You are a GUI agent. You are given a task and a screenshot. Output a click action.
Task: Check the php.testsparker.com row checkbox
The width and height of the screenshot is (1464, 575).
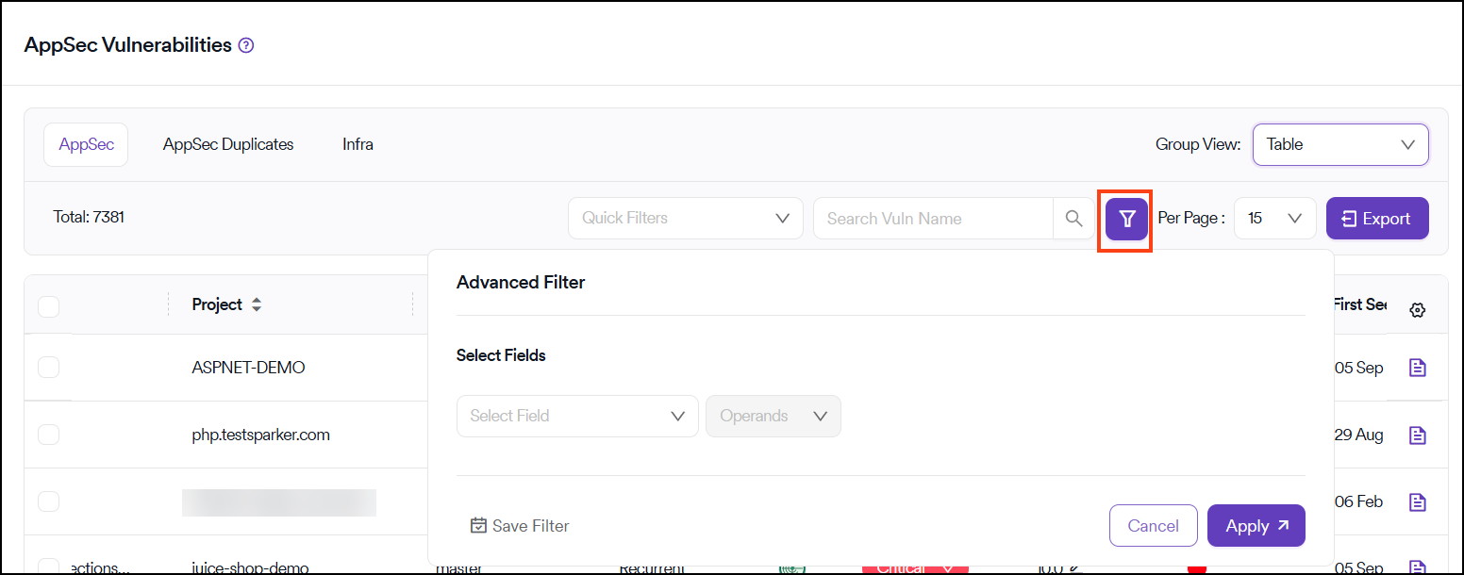[x=48, y=435]
